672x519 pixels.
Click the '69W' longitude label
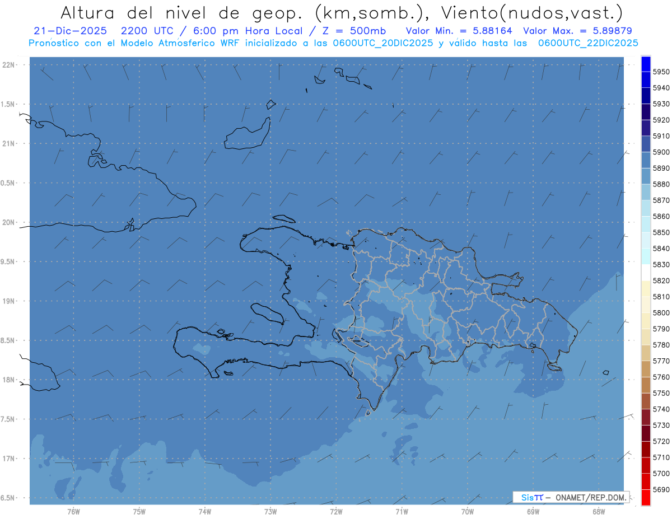[533, 511]
